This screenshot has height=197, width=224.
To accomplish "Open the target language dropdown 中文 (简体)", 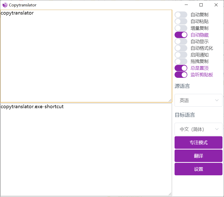I will click(199, 129).
